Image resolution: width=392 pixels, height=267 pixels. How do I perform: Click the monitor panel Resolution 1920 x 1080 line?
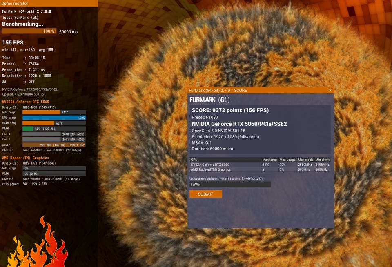(x=27, y=76)
